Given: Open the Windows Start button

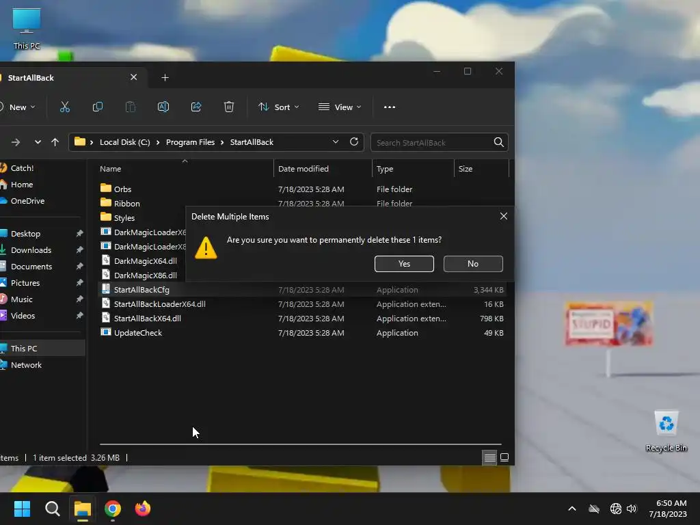Looking at the screenshot, I should click(x=22, y=509).
